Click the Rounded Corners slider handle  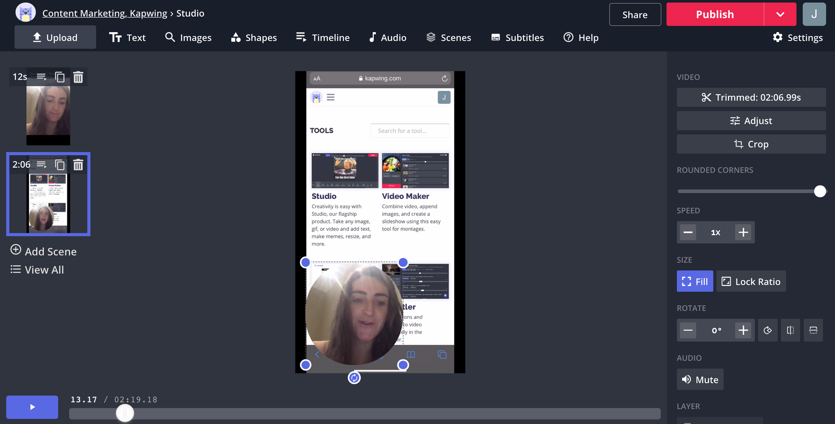820,191
